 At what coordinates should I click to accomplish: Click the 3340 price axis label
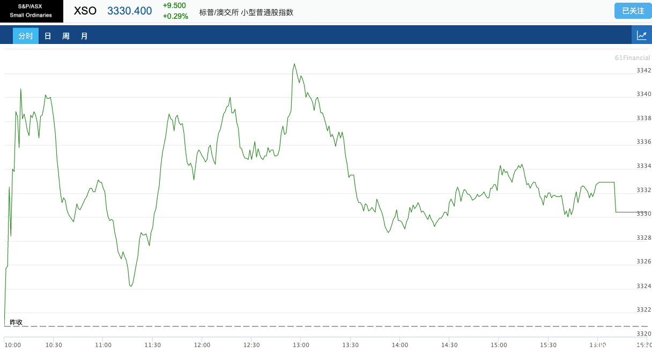point(643,94)
